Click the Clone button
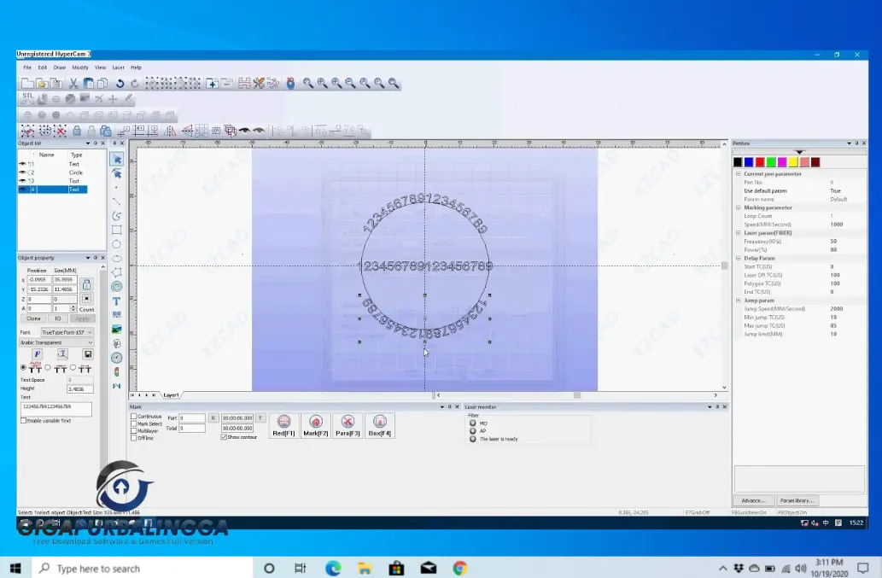 coord(33,318)
